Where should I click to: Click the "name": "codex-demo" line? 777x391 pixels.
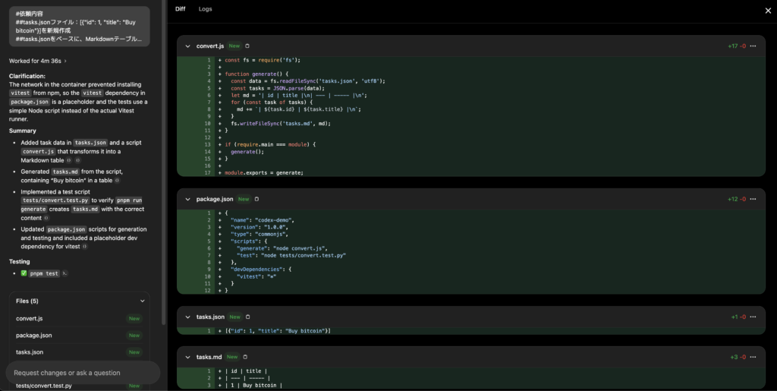[x=263, y=220]
